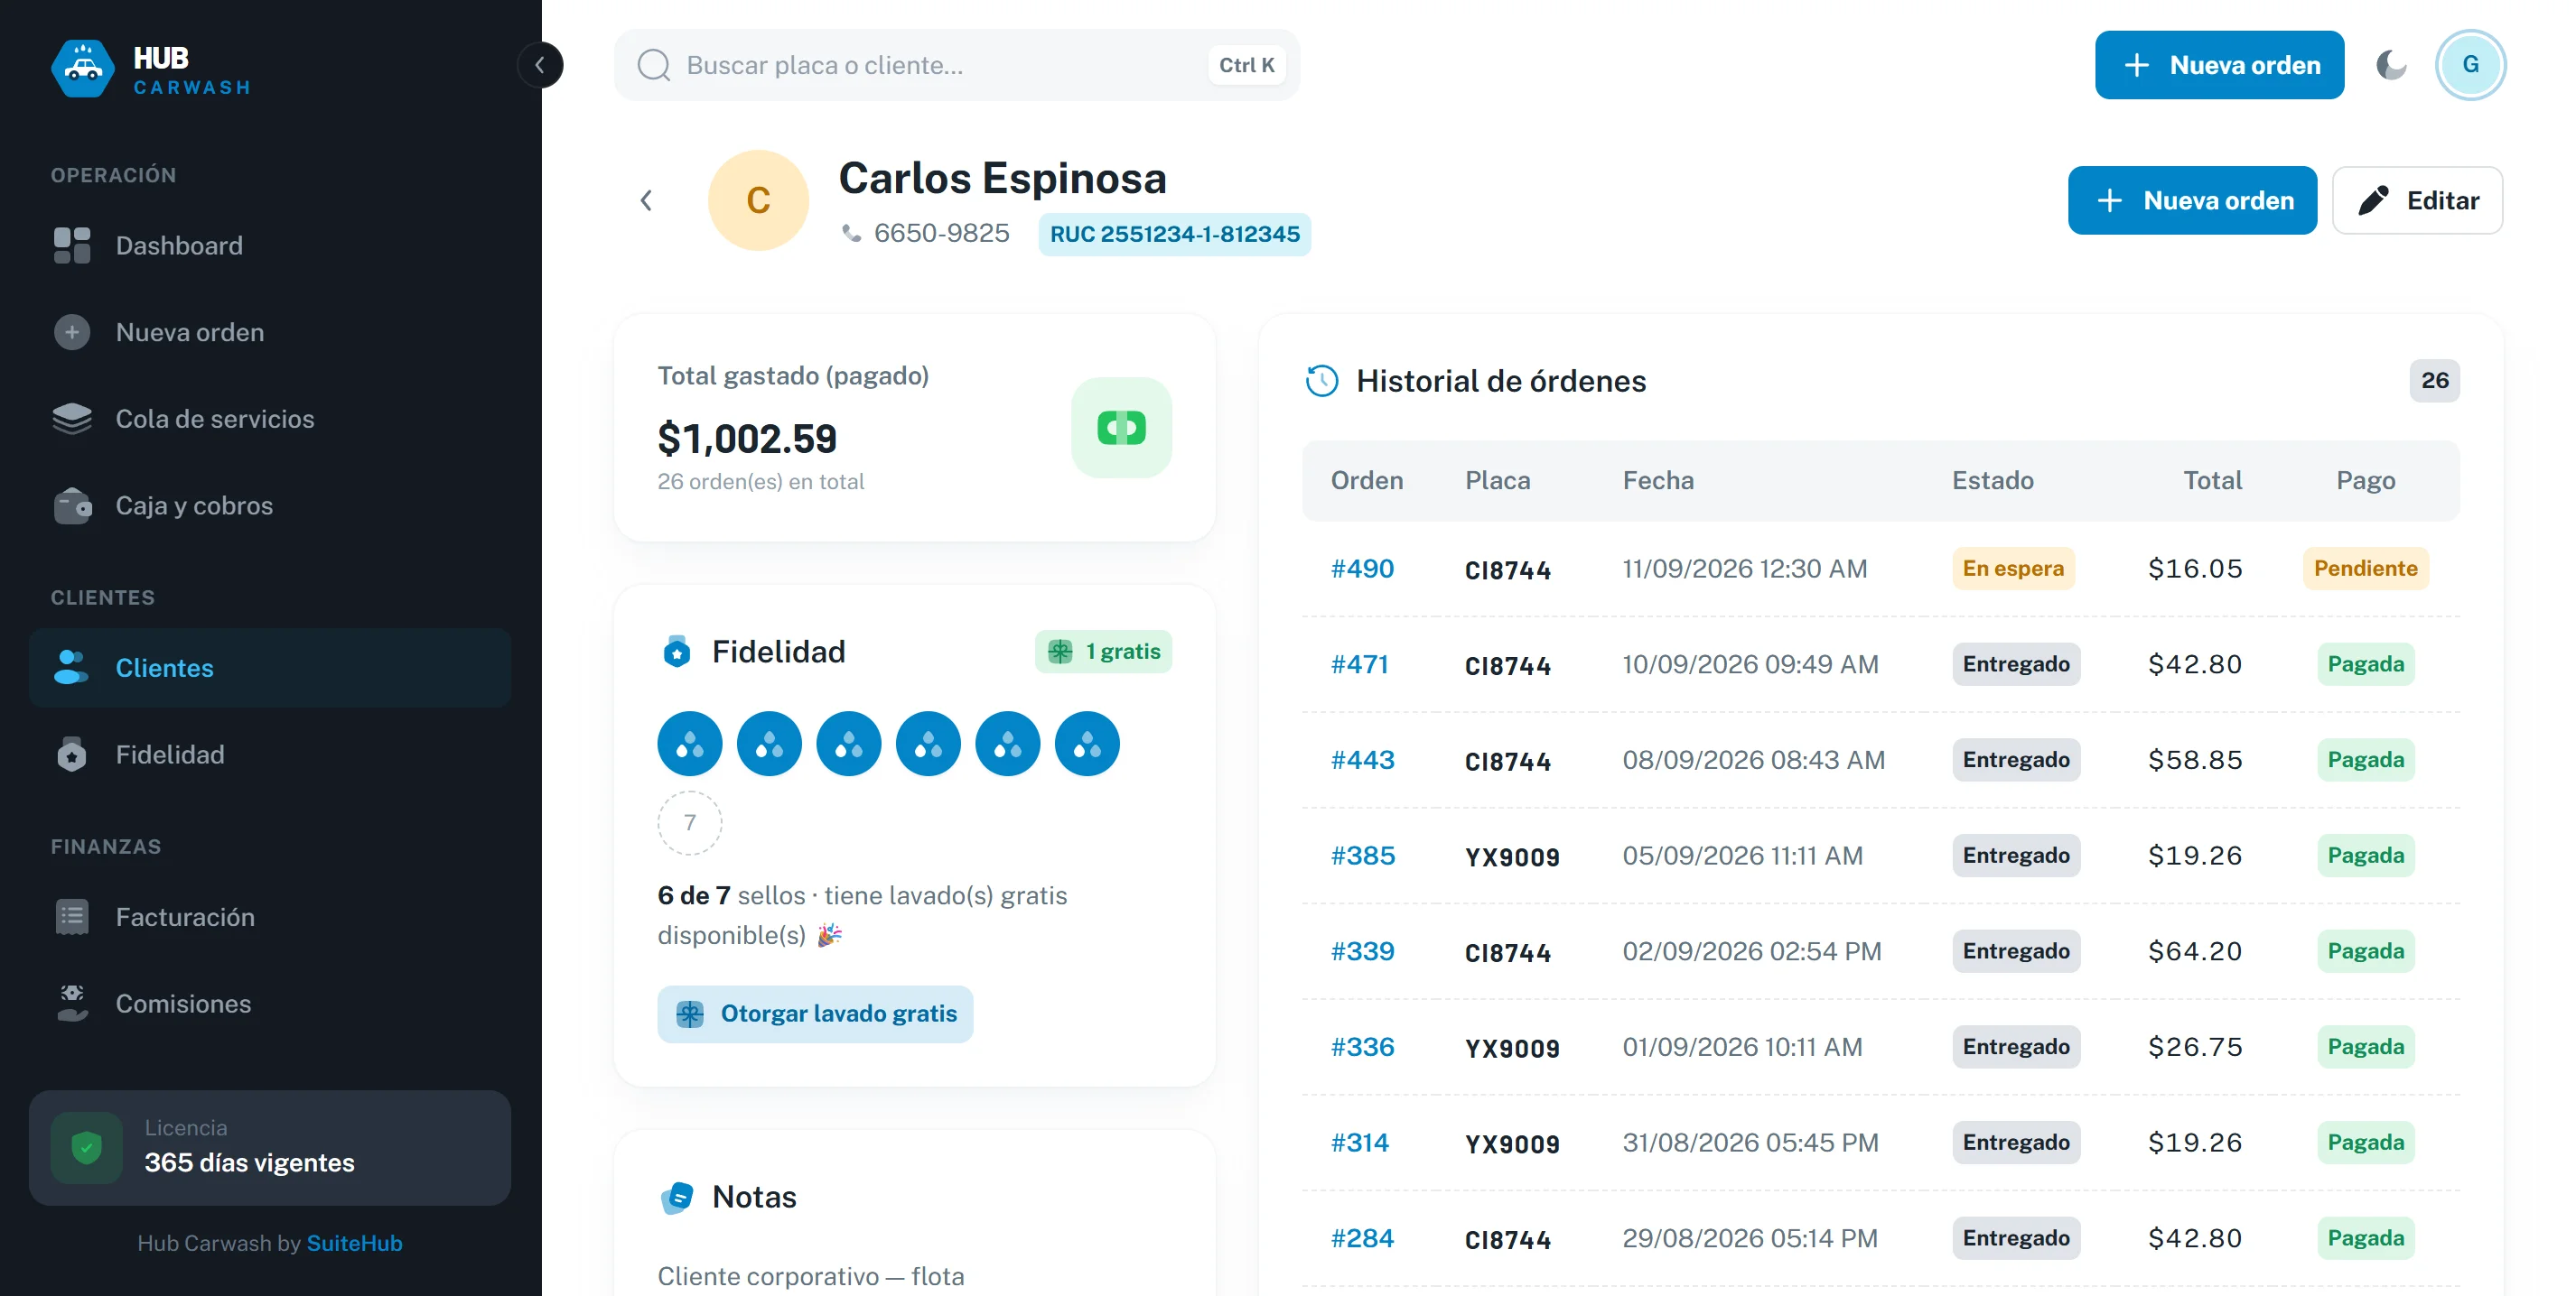The width and height of the screenshot is (2576, 1296).
Task: Focus the Buscar placa o cliente field
Action: coord(957,65)
